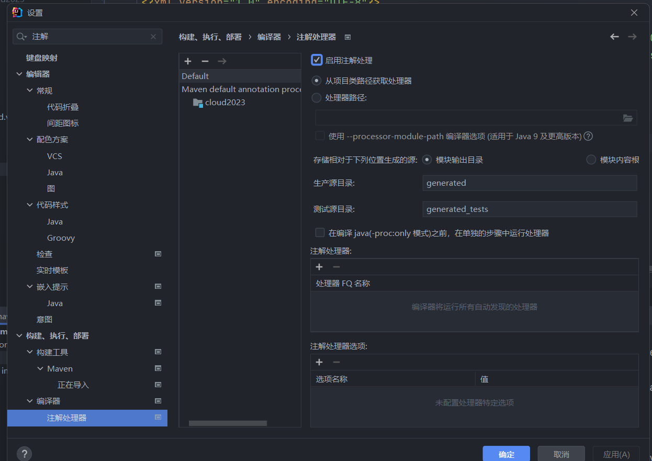Open 键盘映射 settings page
Viewport: 652px width, 461px height.
coord(42,58)
